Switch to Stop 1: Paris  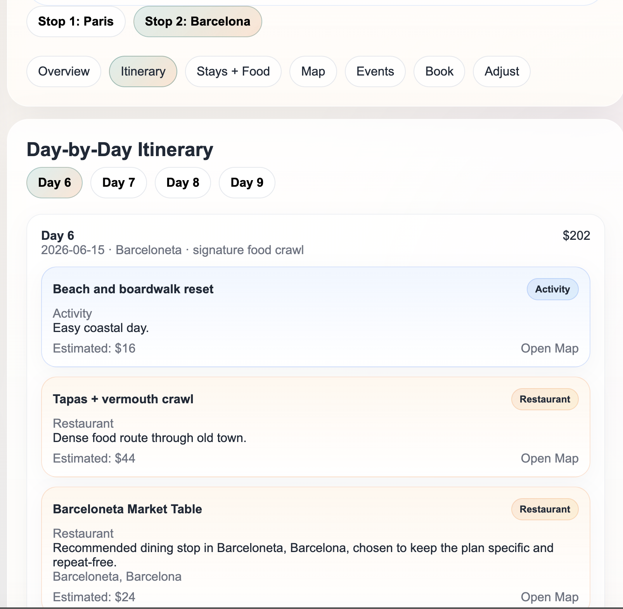click(76, 21)
